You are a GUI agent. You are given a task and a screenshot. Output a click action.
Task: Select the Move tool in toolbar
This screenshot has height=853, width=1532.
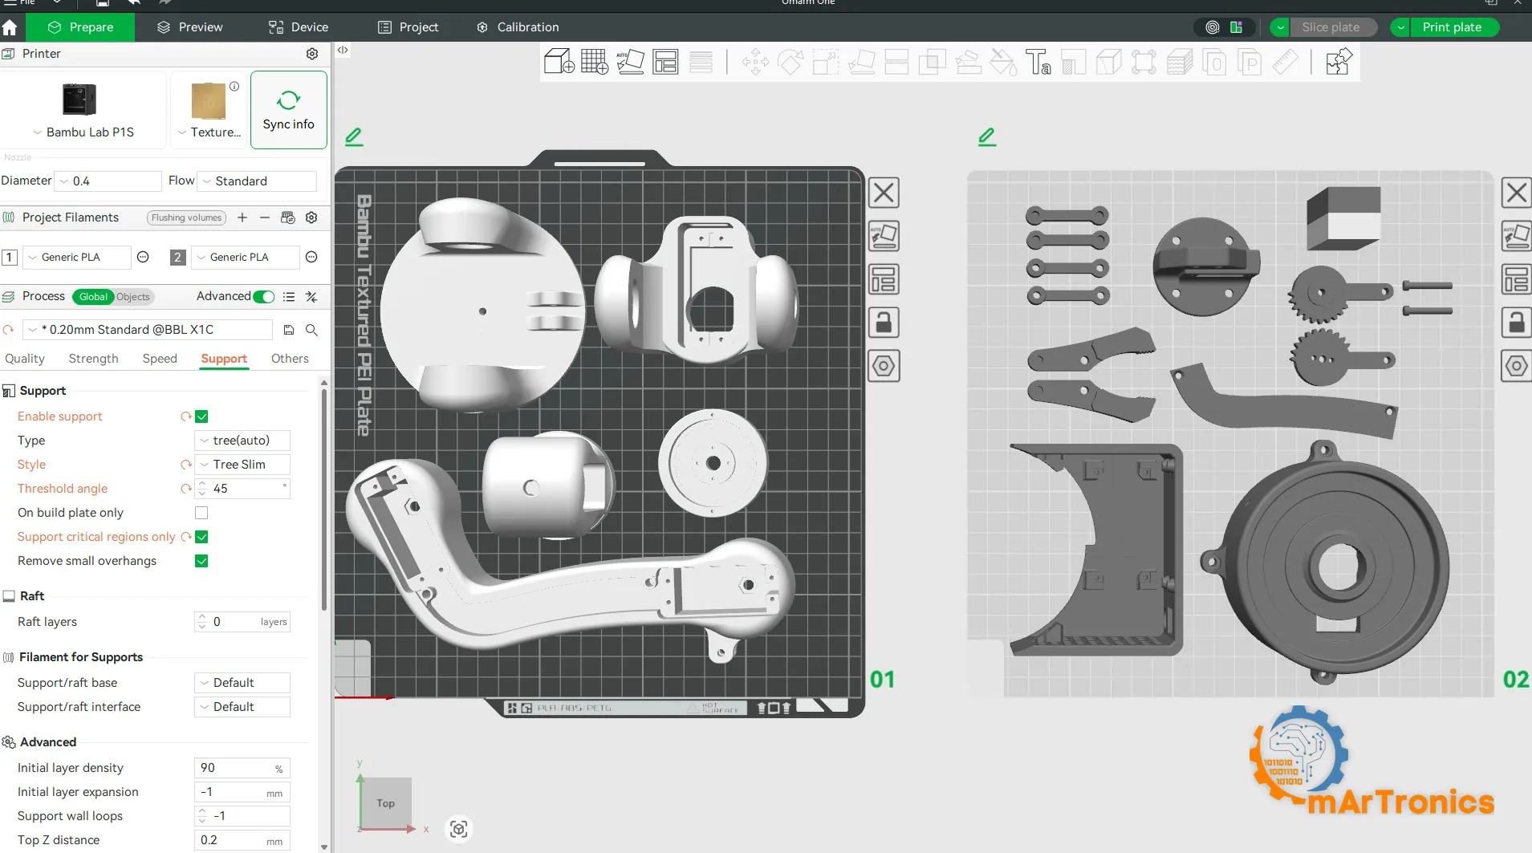pos(754,62)
